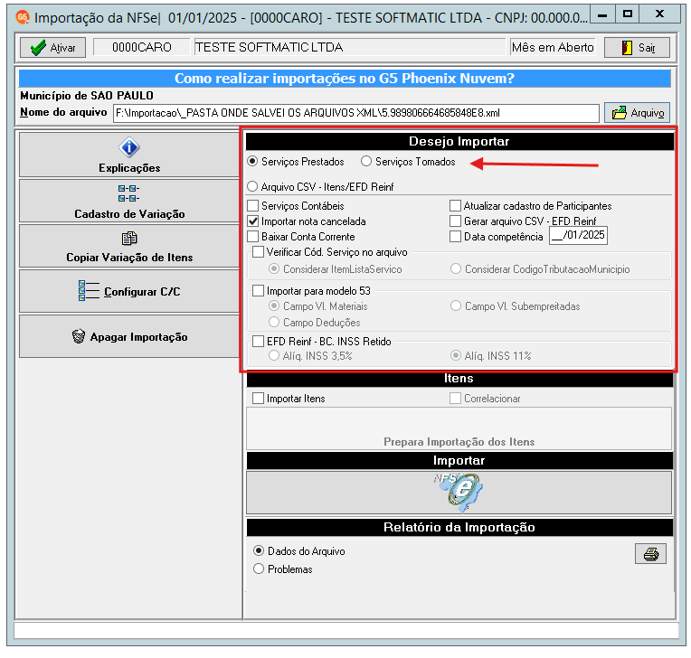Screen dimensions: 691x658
Task: Click the 0000CARO company code field
Action: [x=141, y=47]
